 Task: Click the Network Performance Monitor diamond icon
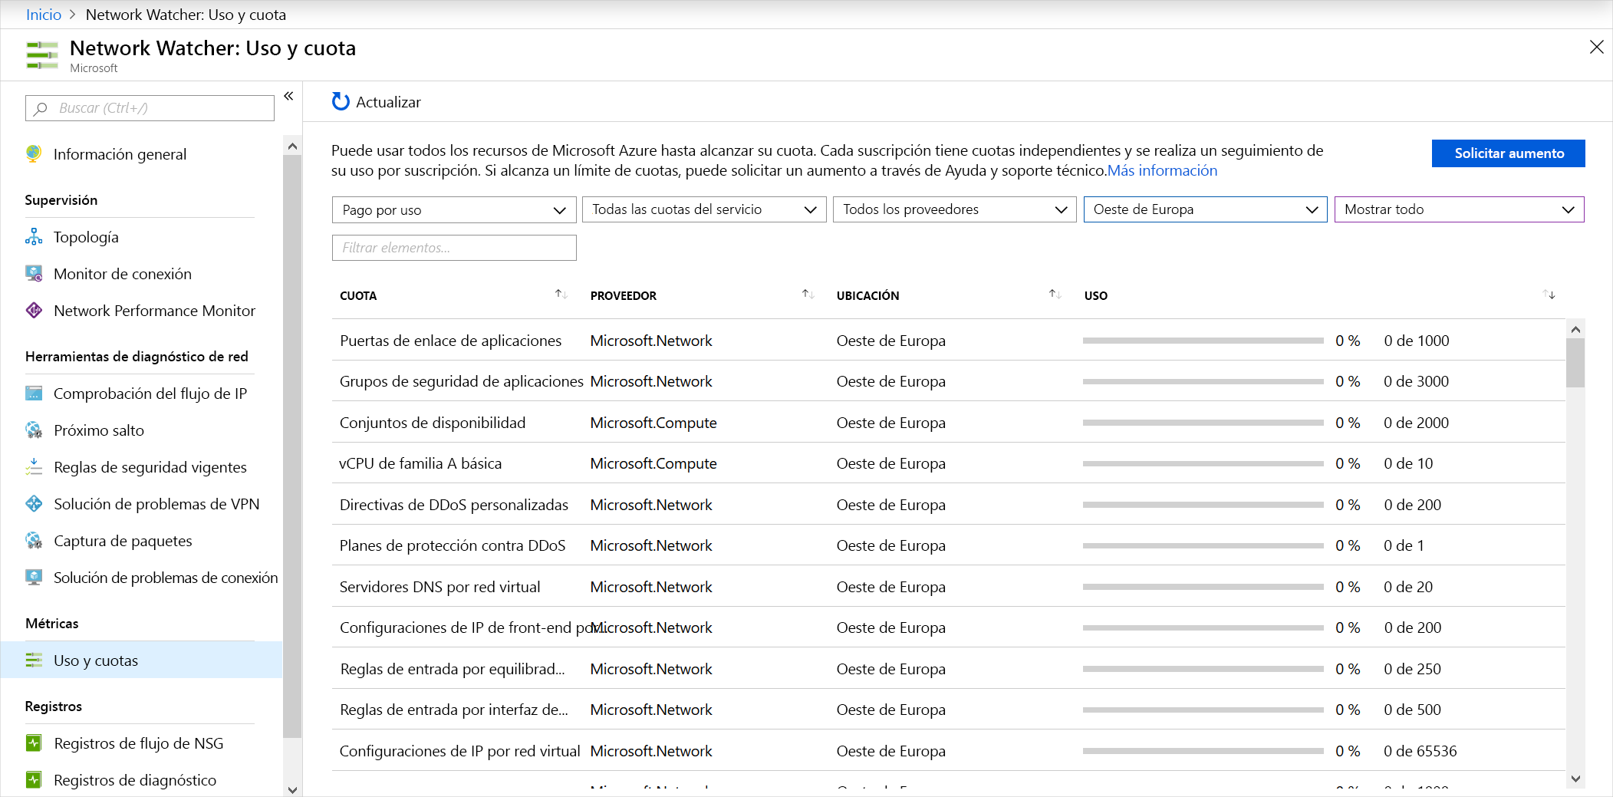(x=34, y=310)
